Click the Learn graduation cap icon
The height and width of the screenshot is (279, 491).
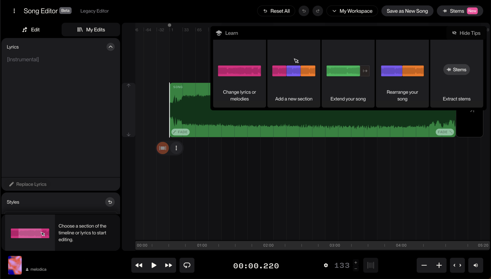coord(219,33)
